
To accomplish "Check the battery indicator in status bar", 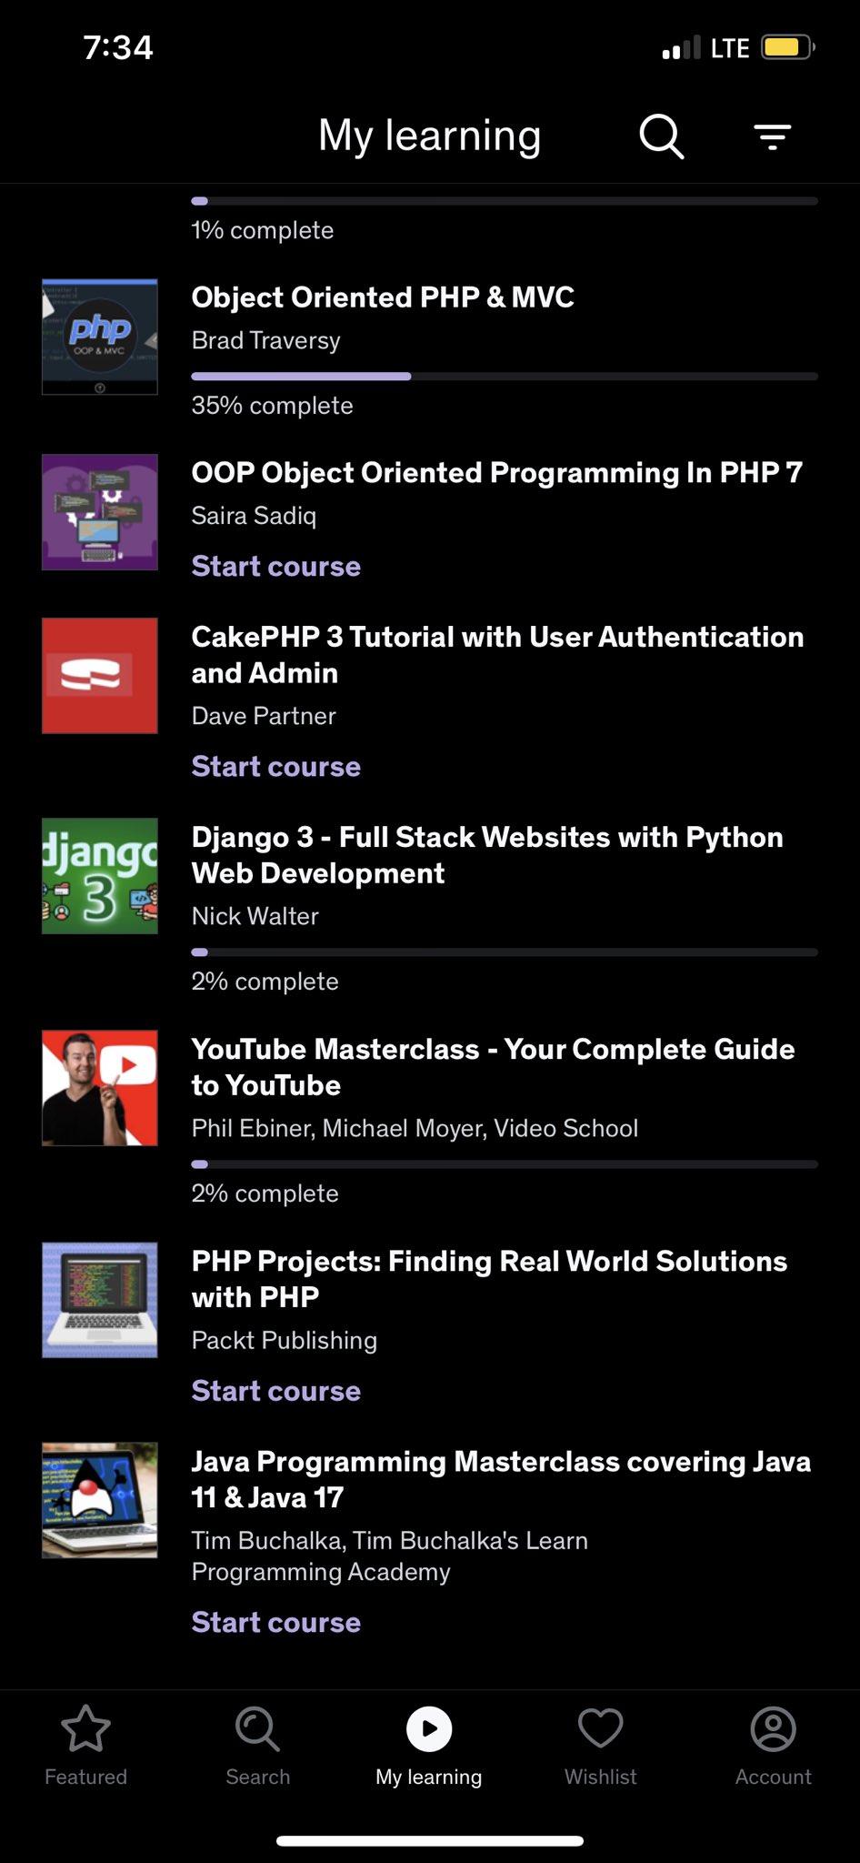I will (788, 47).
